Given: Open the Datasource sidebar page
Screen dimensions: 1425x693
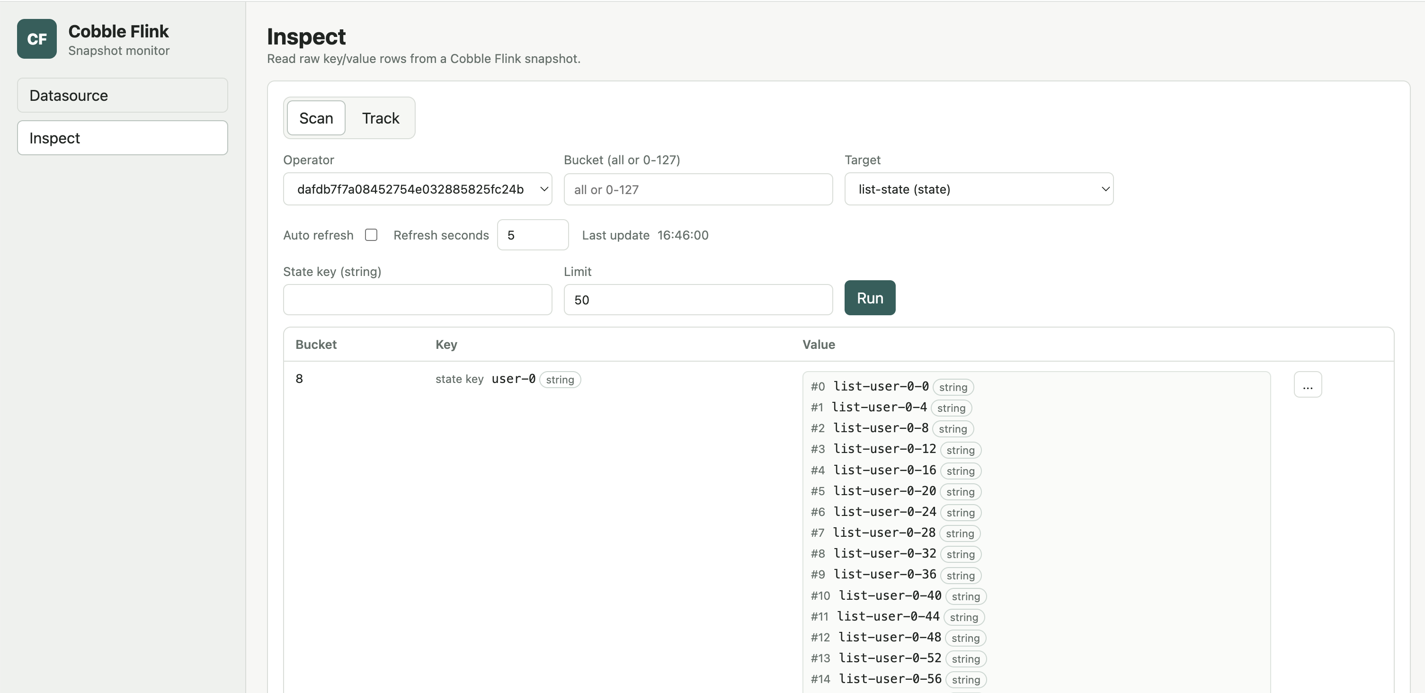Looking at the screenshot, I should 122,95.
